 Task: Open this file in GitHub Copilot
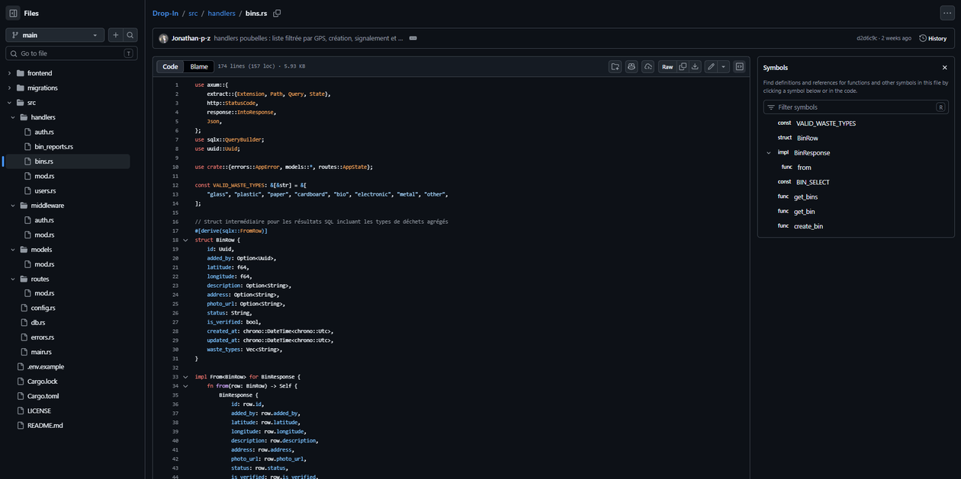631,66
